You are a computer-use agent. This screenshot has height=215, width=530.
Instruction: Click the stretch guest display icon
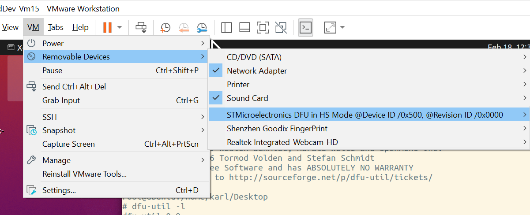click(330, 27)
